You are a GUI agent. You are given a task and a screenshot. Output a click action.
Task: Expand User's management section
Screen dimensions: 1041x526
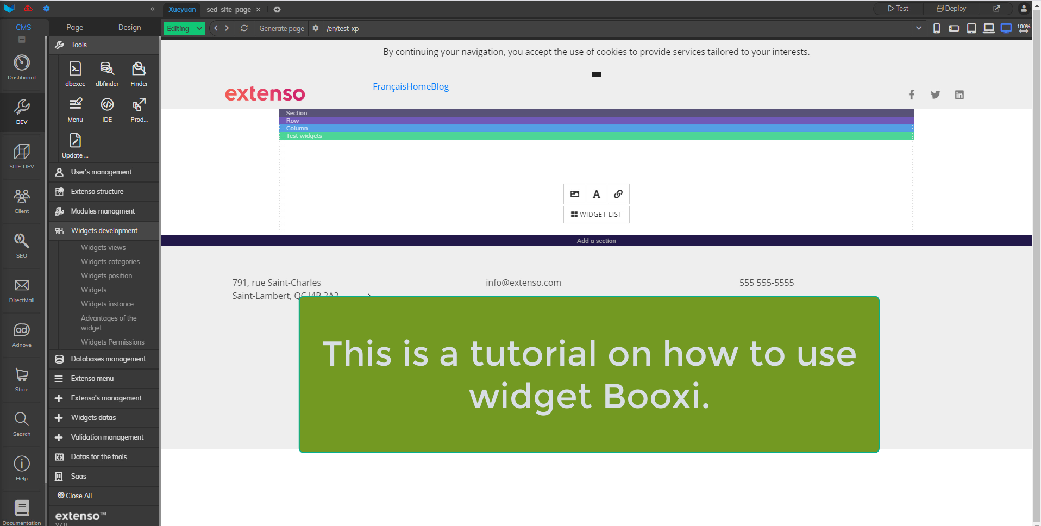pos(104,172)
